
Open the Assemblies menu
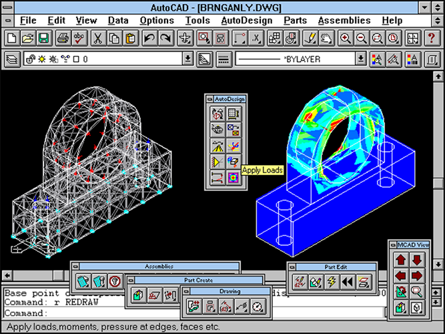[344, 21]
